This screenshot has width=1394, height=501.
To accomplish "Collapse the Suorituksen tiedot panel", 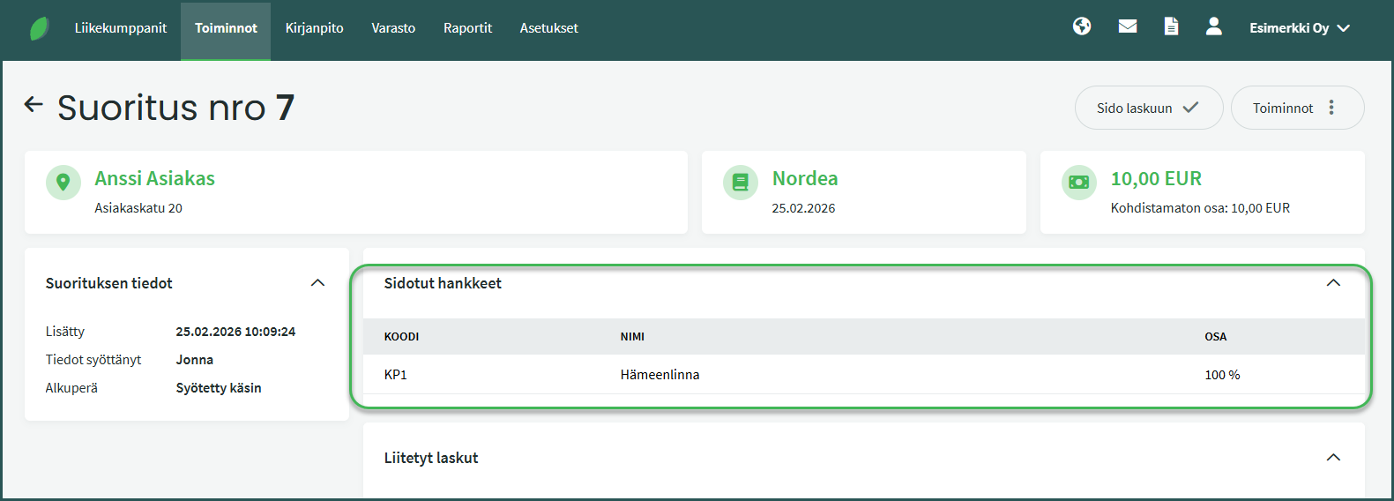I will [x=318, y=283].
